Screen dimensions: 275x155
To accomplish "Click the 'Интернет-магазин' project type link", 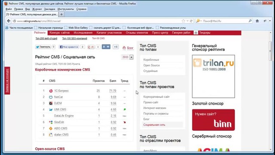I will [155, 108].
